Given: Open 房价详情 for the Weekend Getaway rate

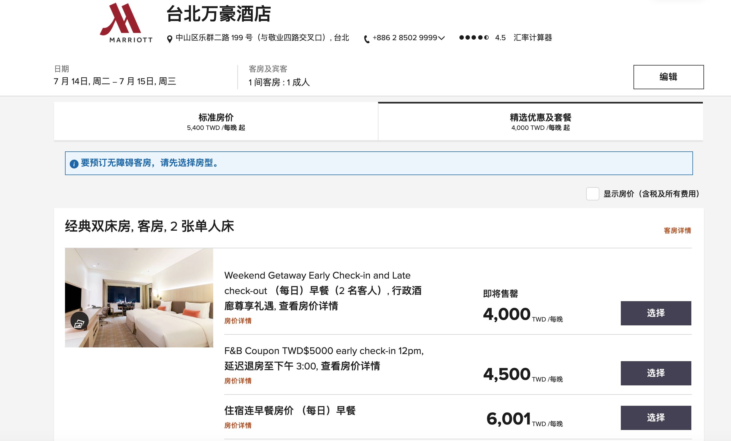Looking at the screenshot, I should [x=238, y=321].
